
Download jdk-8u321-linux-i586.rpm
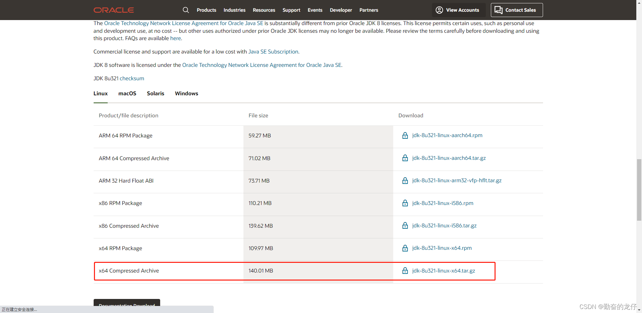click(443, 203)
